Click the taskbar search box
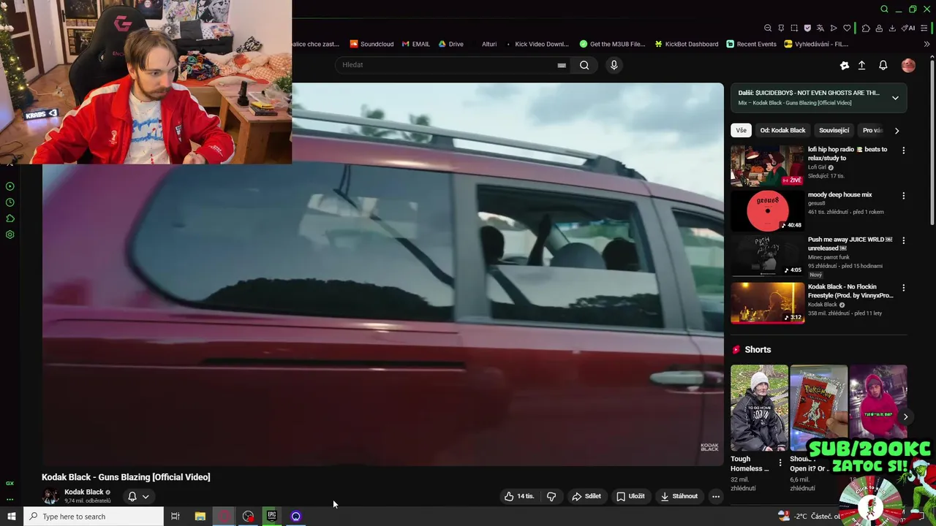Viewport: 936px width, 526px height. 94,517
